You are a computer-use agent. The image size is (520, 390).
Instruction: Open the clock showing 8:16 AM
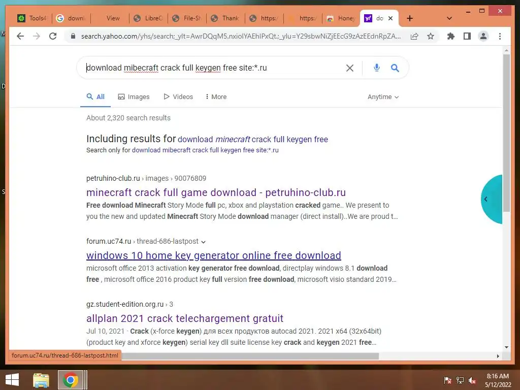(498, 380)
